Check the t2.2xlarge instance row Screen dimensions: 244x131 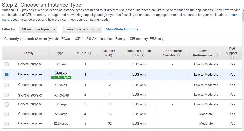pos(6,124)
